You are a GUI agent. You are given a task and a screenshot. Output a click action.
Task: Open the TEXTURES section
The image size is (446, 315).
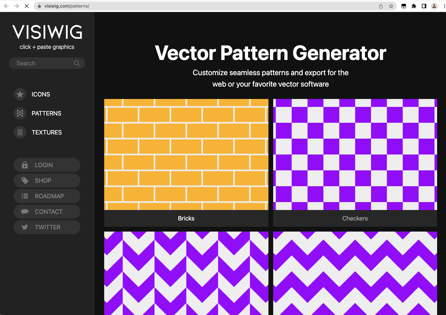(47, 132)
